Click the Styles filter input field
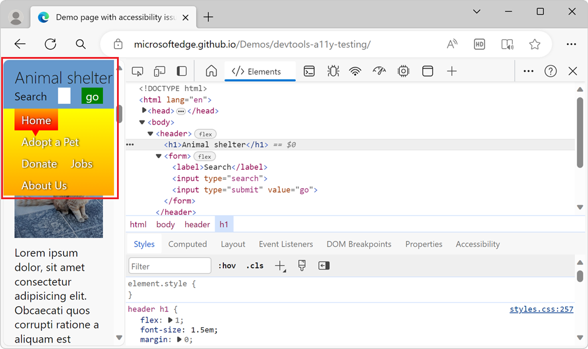The width and height of the screenshot is (588, 349). click(169, 265)
